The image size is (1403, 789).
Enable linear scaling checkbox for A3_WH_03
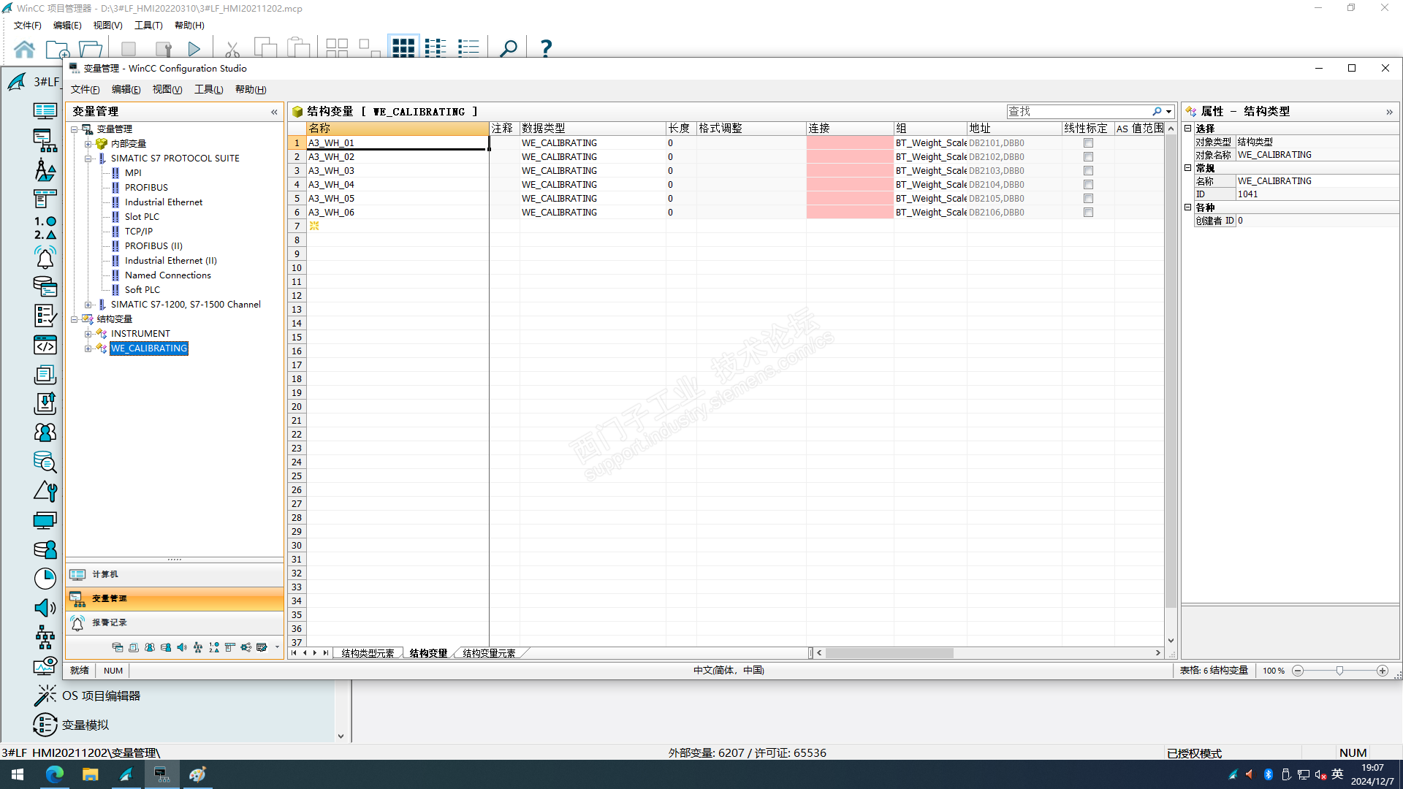pyautogui.click(x=1088, y=171)
